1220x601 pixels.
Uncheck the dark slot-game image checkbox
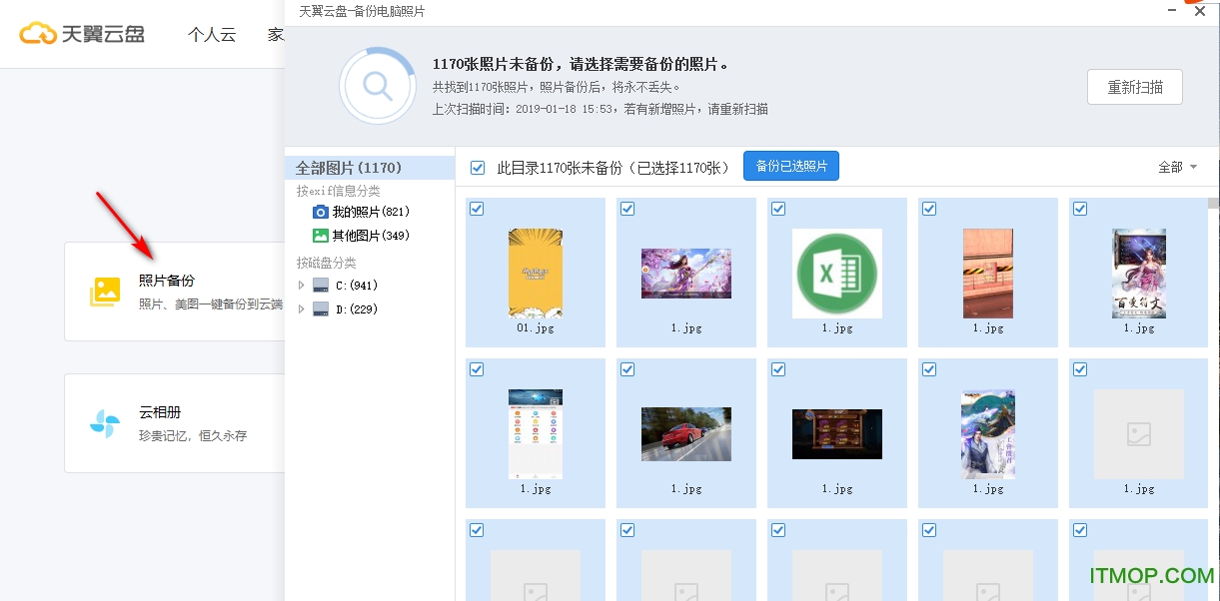(778, 369)
